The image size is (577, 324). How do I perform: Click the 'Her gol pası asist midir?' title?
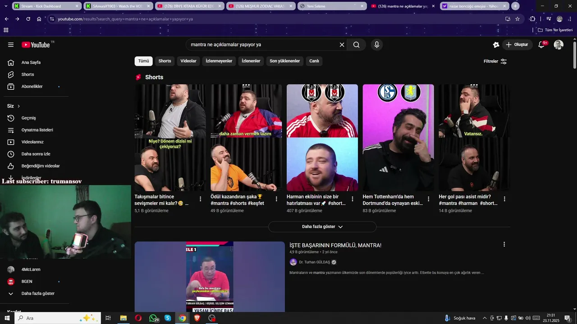(x=468, y=200)
